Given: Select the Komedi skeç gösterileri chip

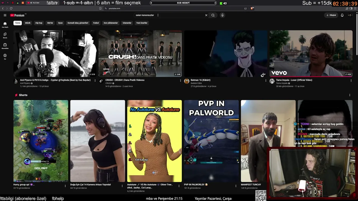Looking at the screenshot, I should [78, 23].
